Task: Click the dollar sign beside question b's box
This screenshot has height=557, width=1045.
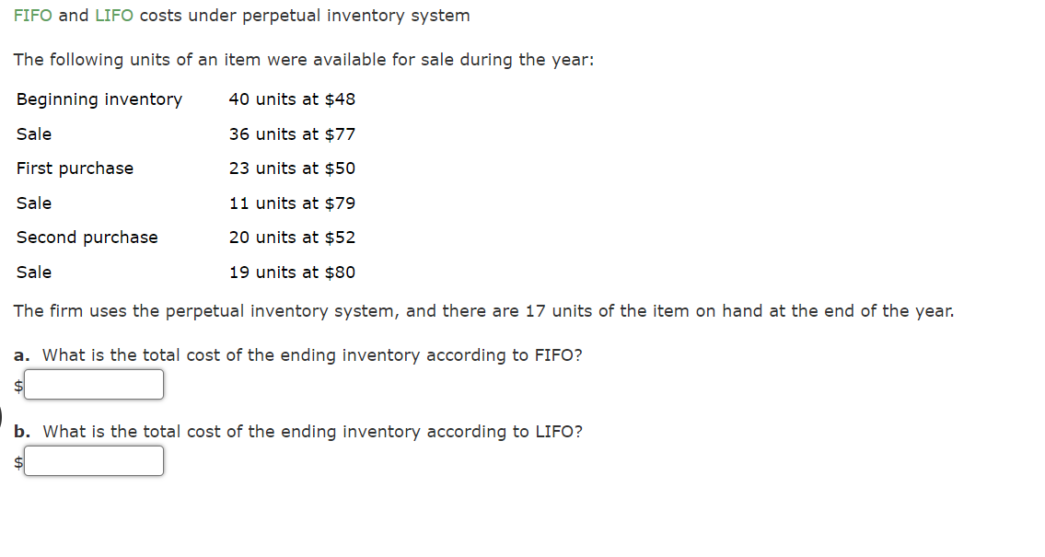Action: (17, 462)
